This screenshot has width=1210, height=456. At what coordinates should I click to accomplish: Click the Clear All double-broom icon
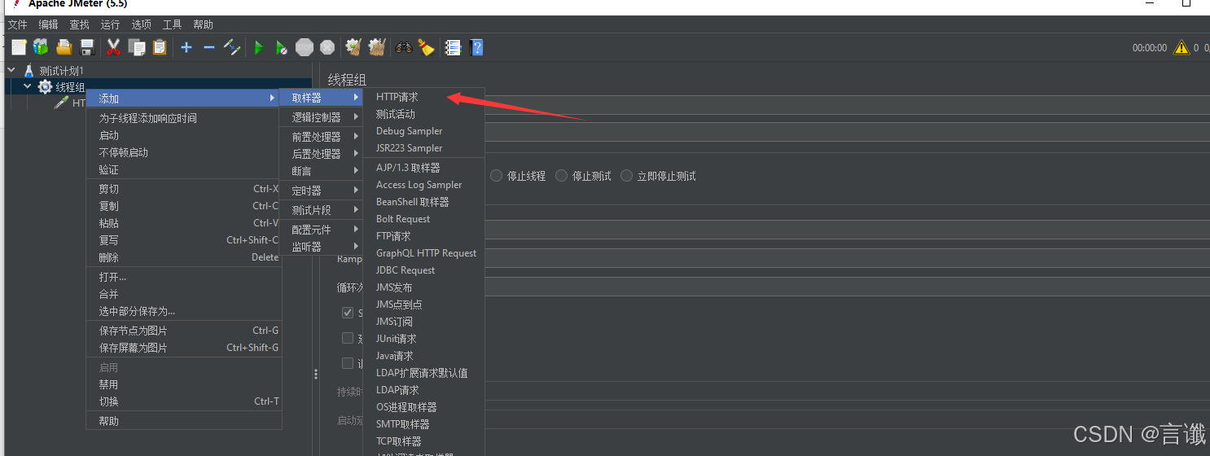click(376, 47)
